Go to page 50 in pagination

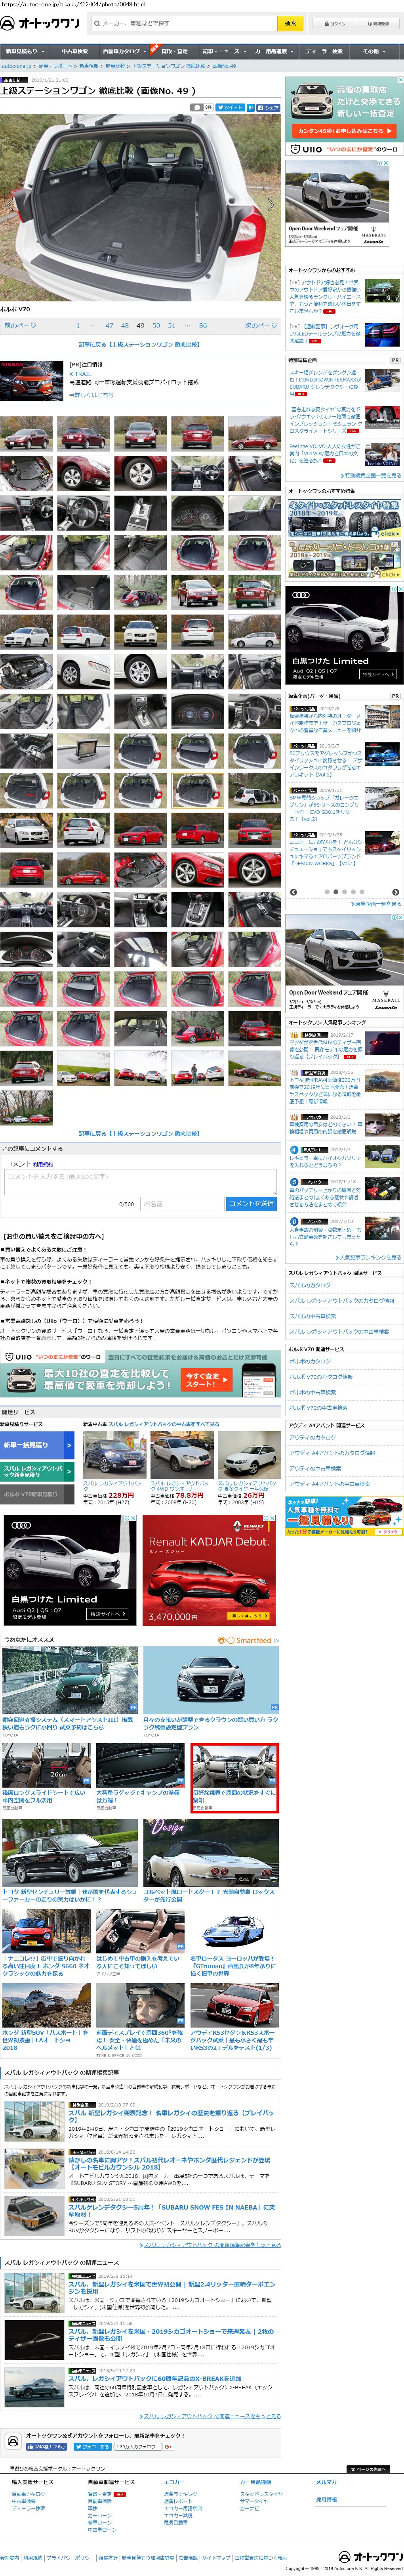point(156,325)
